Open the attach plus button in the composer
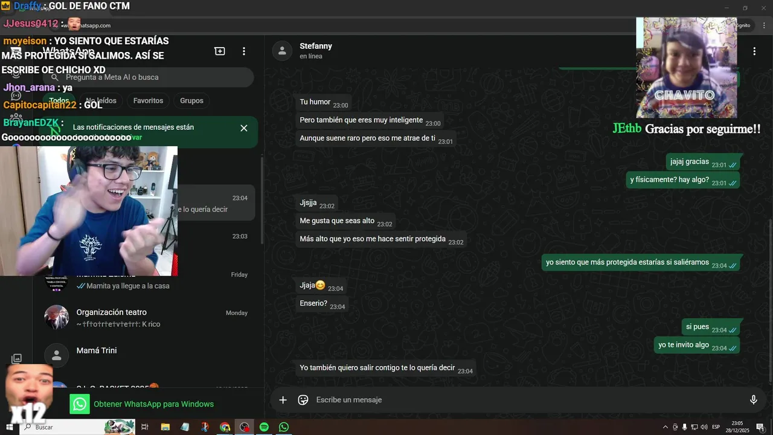The width and height of the screenshot is (773, 435). pyautogui.click(x=283, y=400)
